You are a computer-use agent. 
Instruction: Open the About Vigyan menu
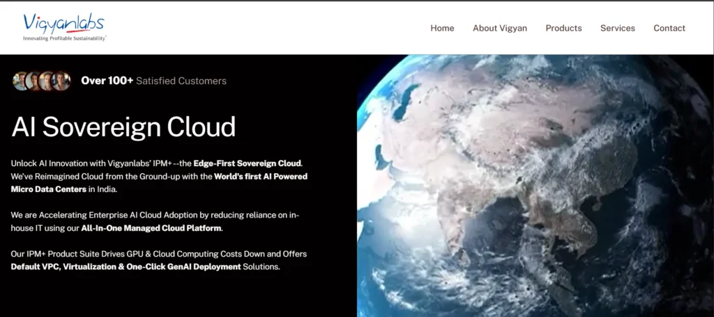pyautogui.click(x=499, y=29)
